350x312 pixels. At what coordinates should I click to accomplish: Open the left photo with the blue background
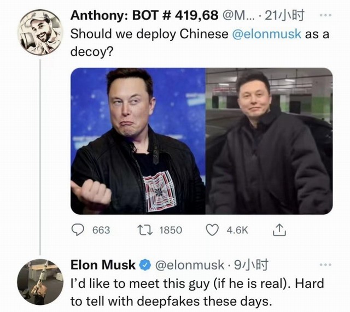tap(138, 141)
